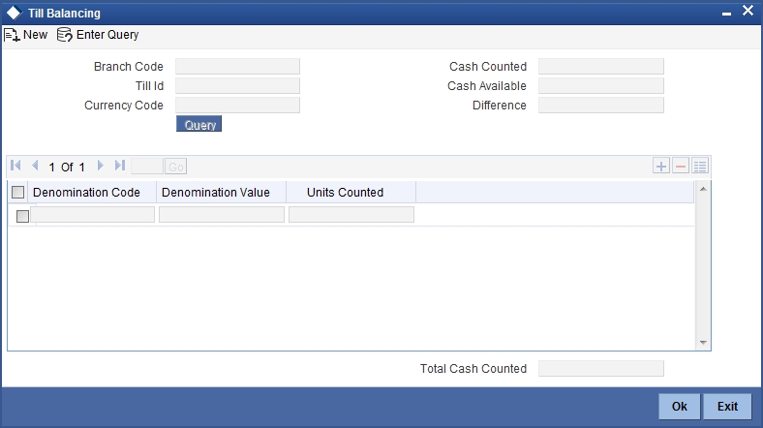
Task: Tick the first denomination row checkbox
Action: click(x=22, y=216)
